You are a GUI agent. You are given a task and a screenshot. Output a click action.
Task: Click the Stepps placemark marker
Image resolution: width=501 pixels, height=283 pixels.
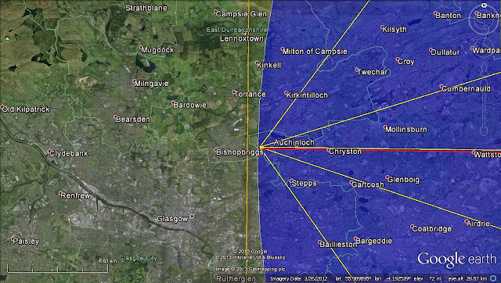point(291,181)
